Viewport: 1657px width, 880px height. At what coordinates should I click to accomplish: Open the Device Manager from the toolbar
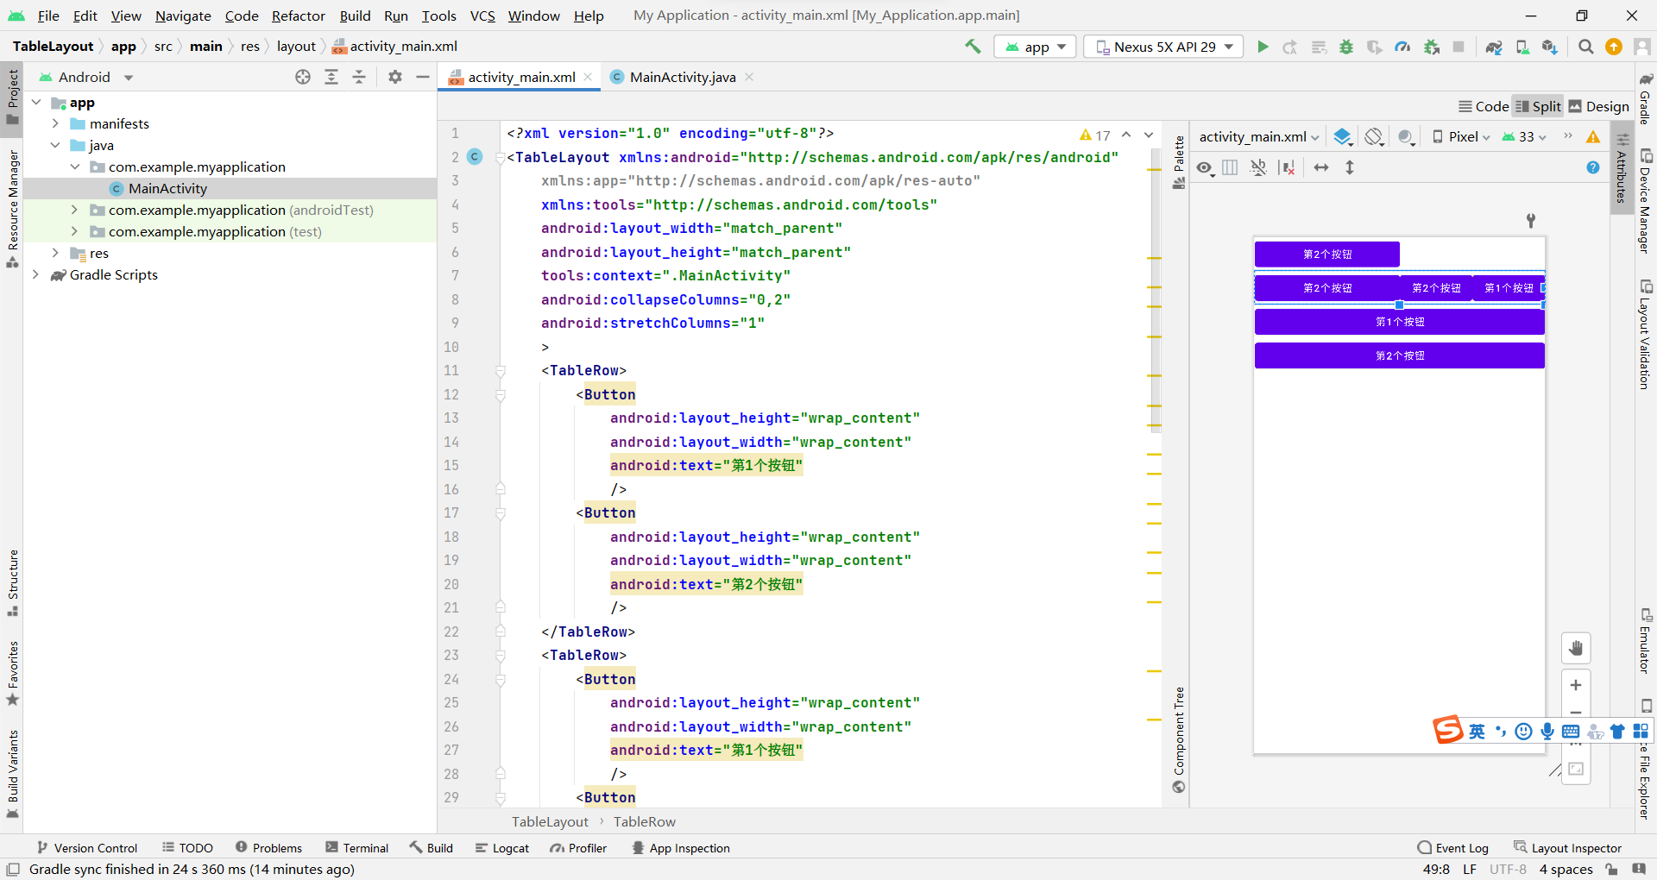tap(1522, 47)
